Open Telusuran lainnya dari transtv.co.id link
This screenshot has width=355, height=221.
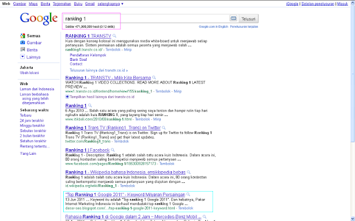point(99,70)
